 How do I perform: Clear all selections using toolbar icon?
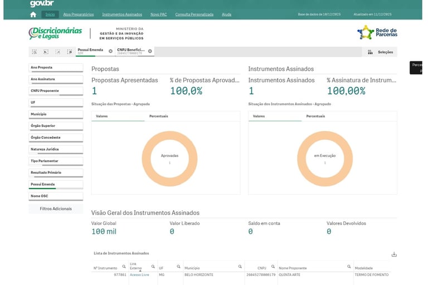coord(70,52)
